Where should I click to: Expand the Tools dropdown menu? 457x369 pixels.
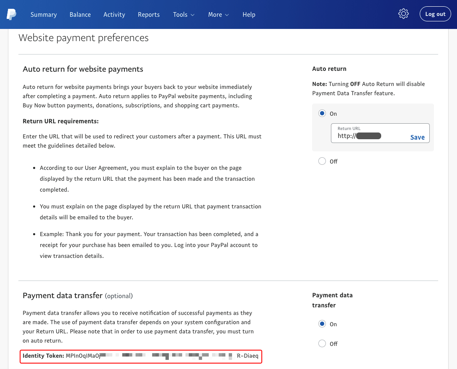click(183, 15)
